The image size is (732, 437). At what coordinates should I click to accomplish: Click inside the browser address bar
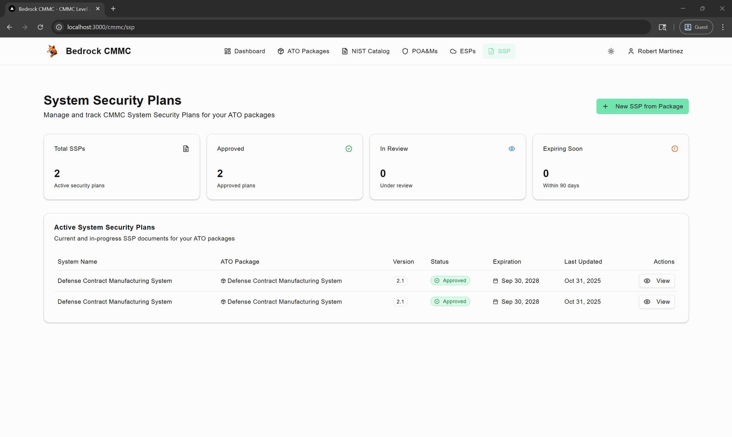click(191, 27)
